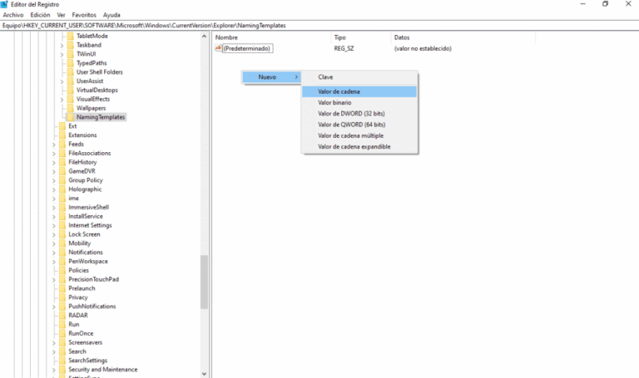
Task: Select Valor de DWORD (32 bits)
Action: click(x=351, y=113)
